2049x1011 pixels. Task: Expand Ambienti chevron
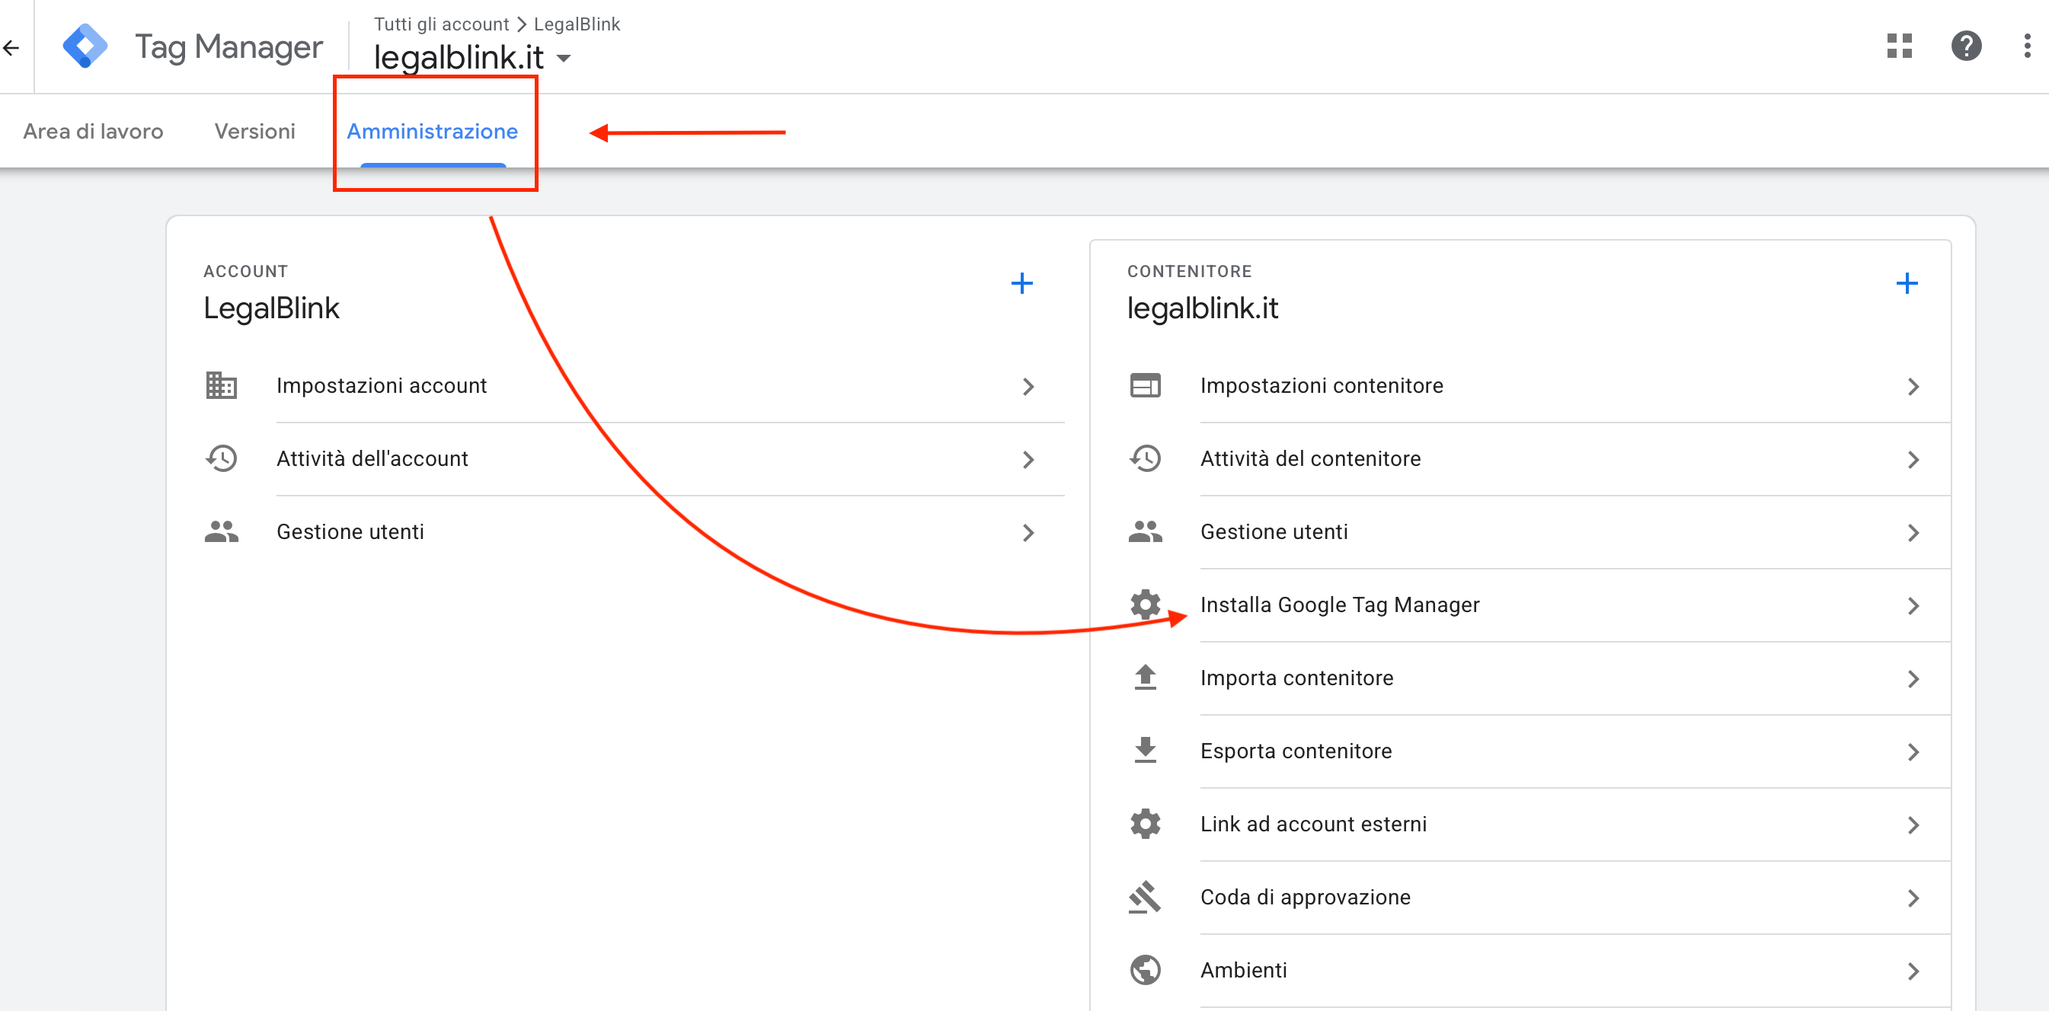coord(1913,972)
